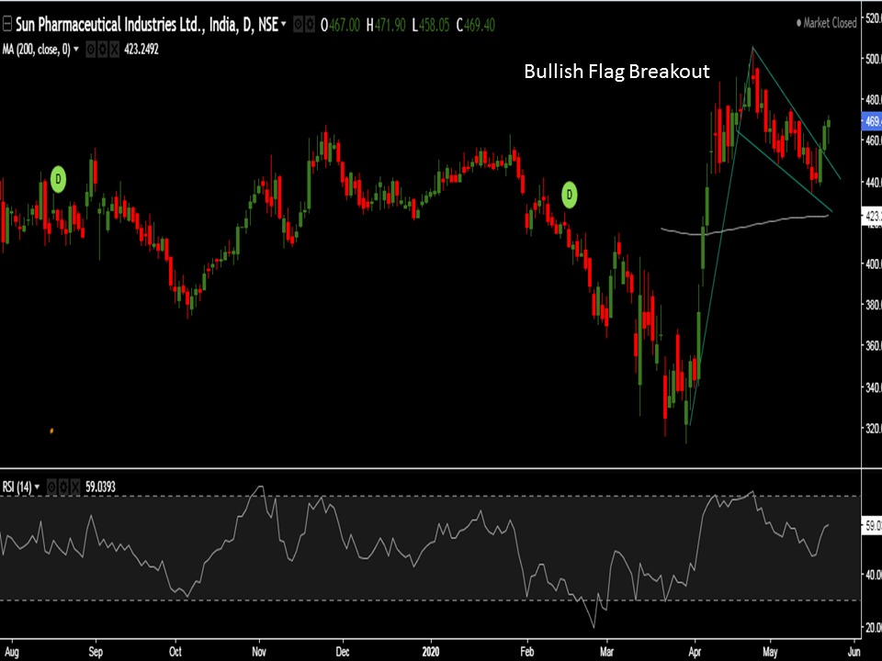This screenshot has height=661, width=882.
Task: Click the MA price label 423 on the axis
Action: [872, 216]
